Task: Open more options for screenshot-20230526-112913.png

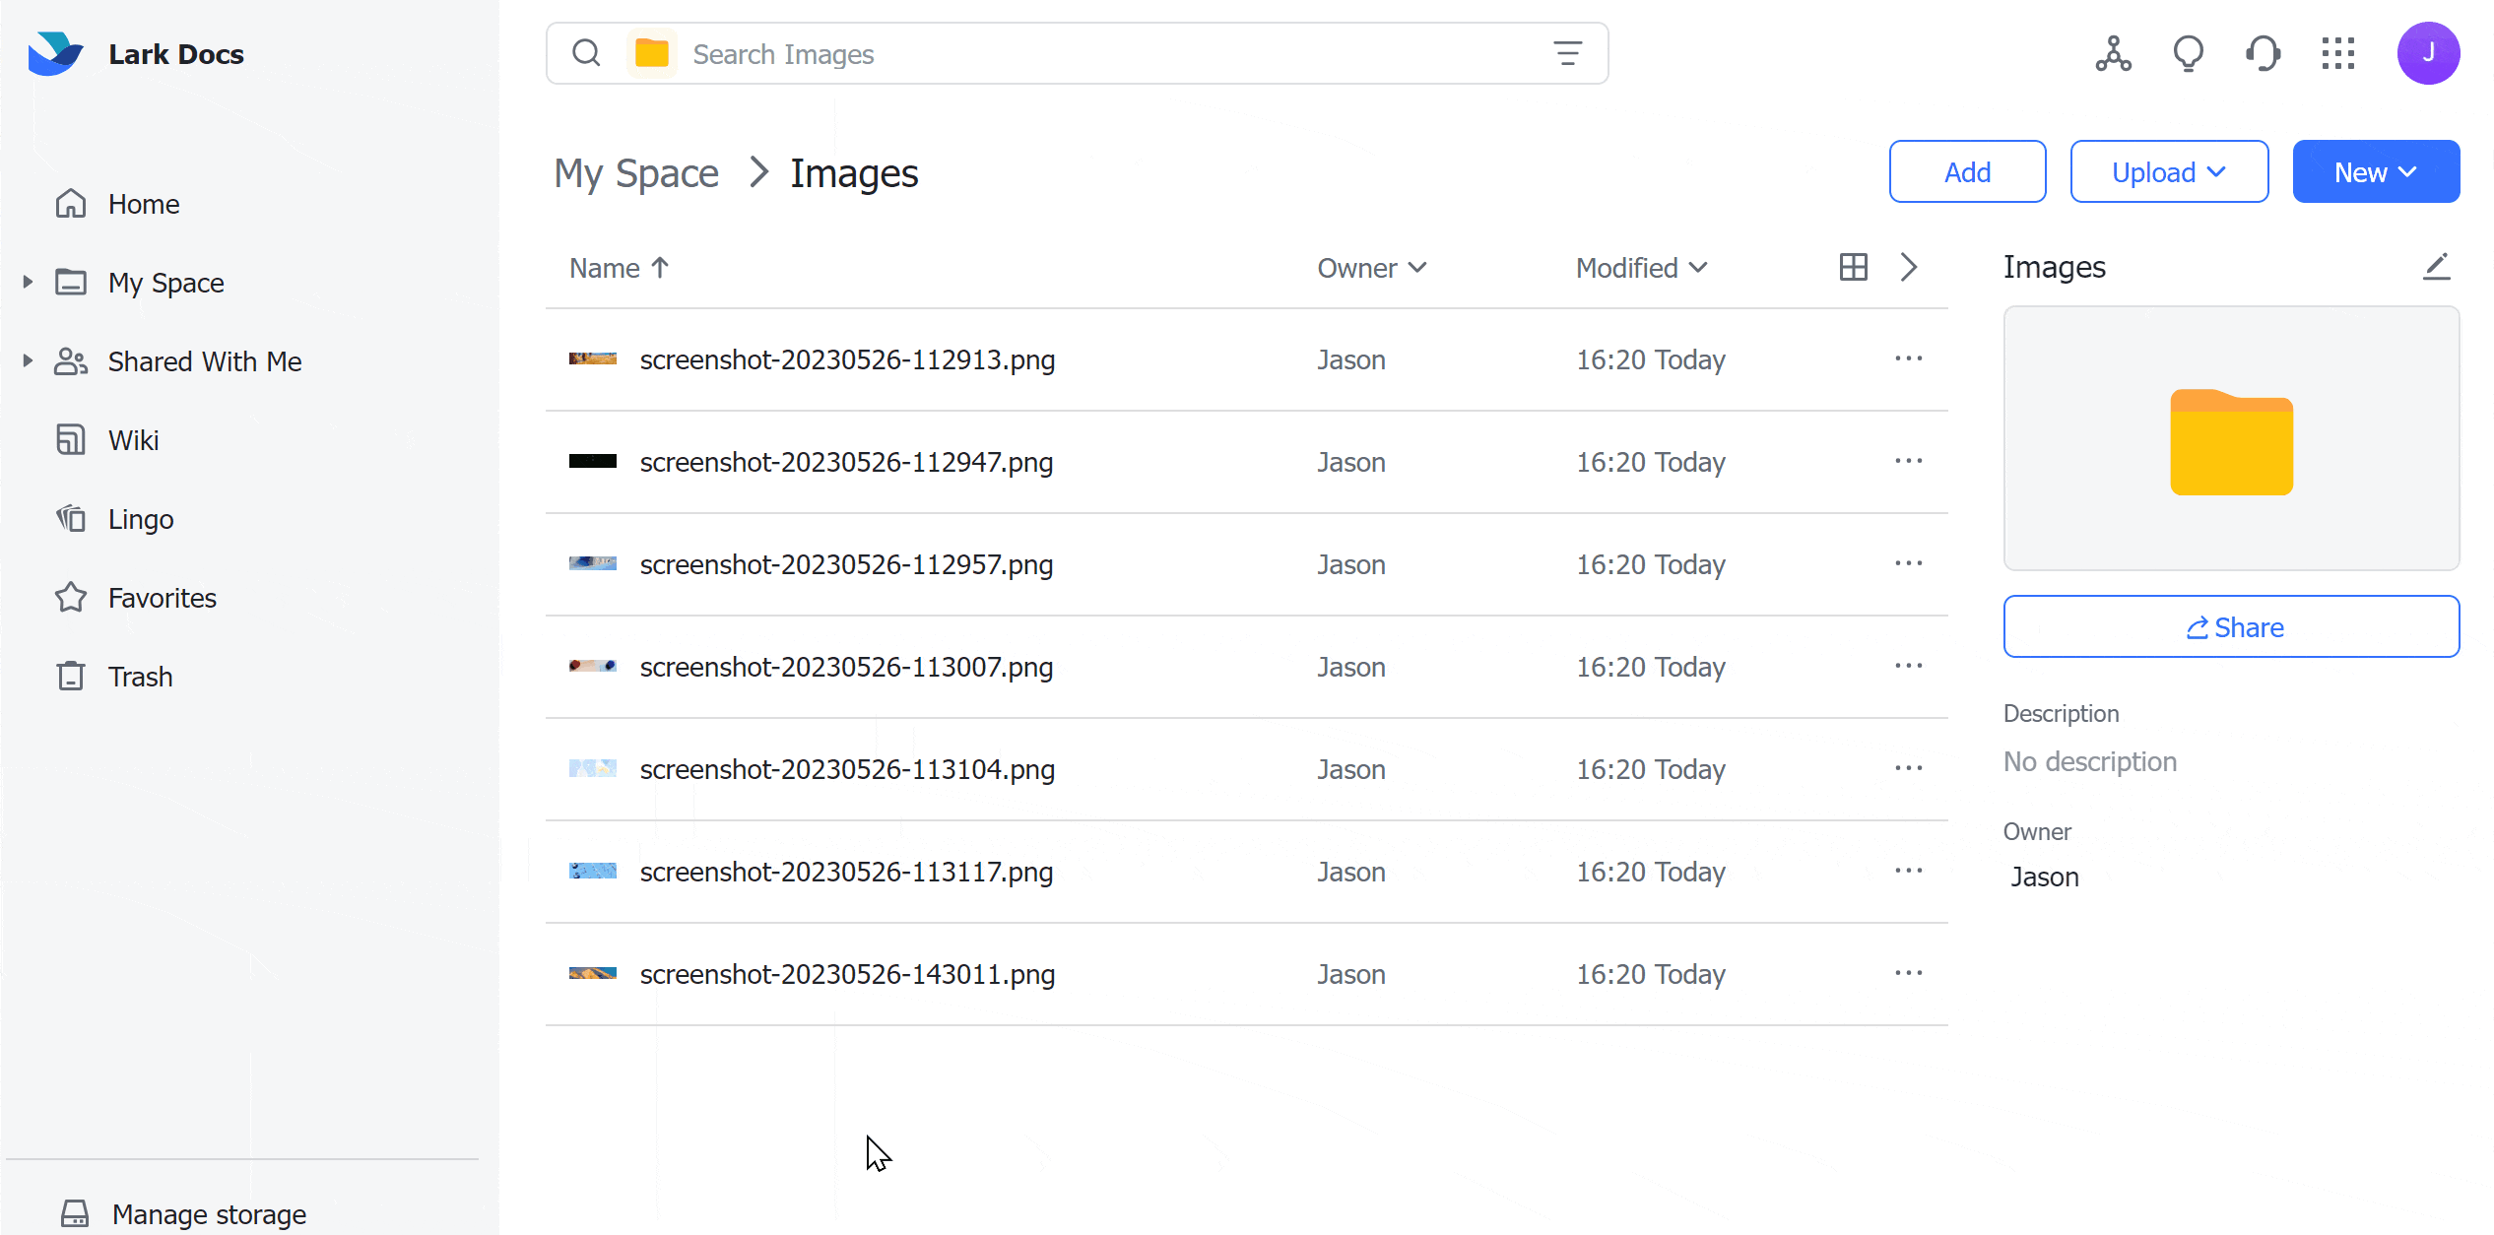Action: [x=1909, y=359]
